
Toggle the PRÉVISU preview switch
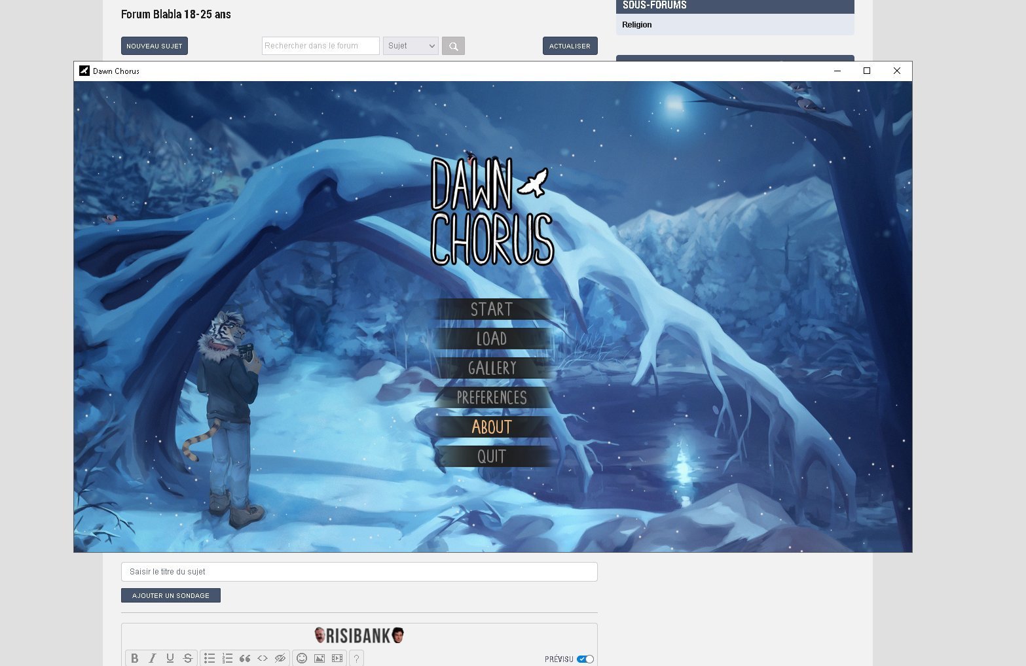pos(585,659)
